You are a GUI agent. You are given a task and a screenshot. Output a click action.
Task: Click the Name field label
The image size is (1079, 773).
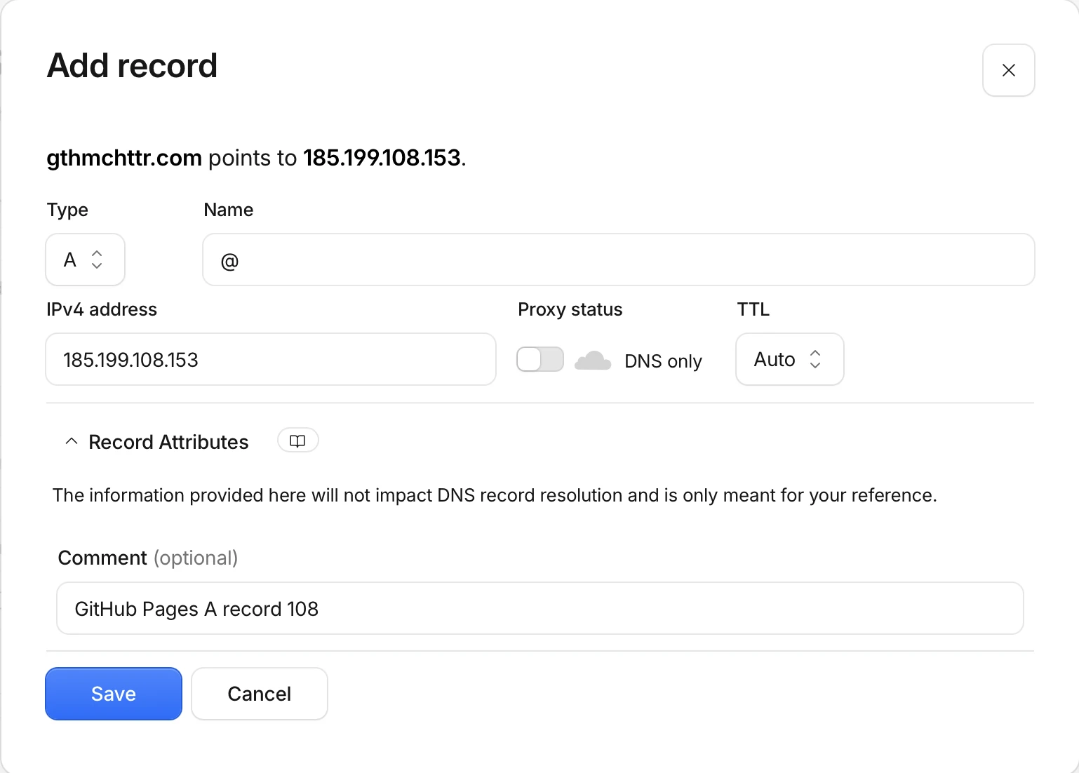click(x=228, y=210)
